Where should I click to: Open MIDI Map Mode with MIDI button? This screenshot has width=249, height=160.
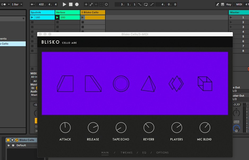click(x=239, y=5)
